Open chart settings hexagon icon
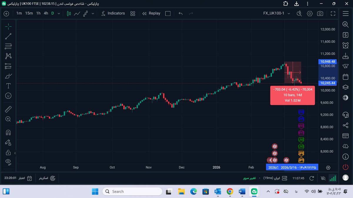The width and height of the screenshot is (353, 198). (x=310, y=13)
